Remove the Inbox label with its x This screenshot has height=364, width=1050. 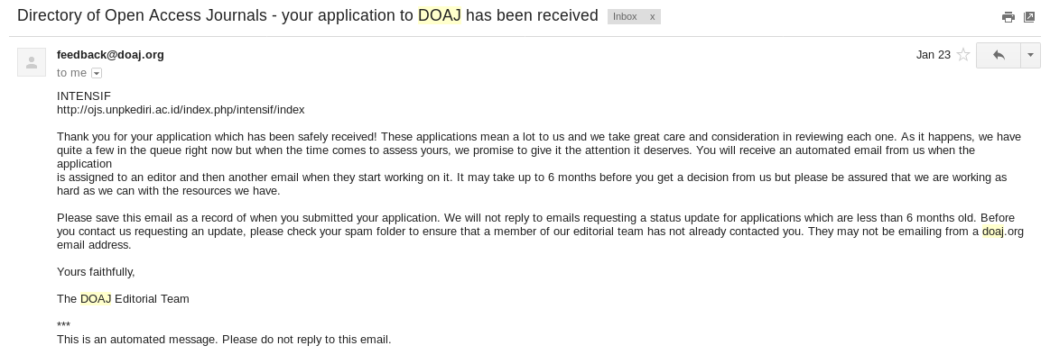[x=652, y=17]
